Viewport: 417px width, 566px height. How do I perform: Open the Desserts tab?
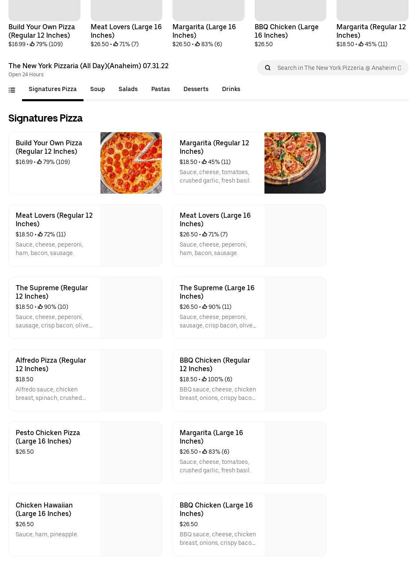point(196,89)
